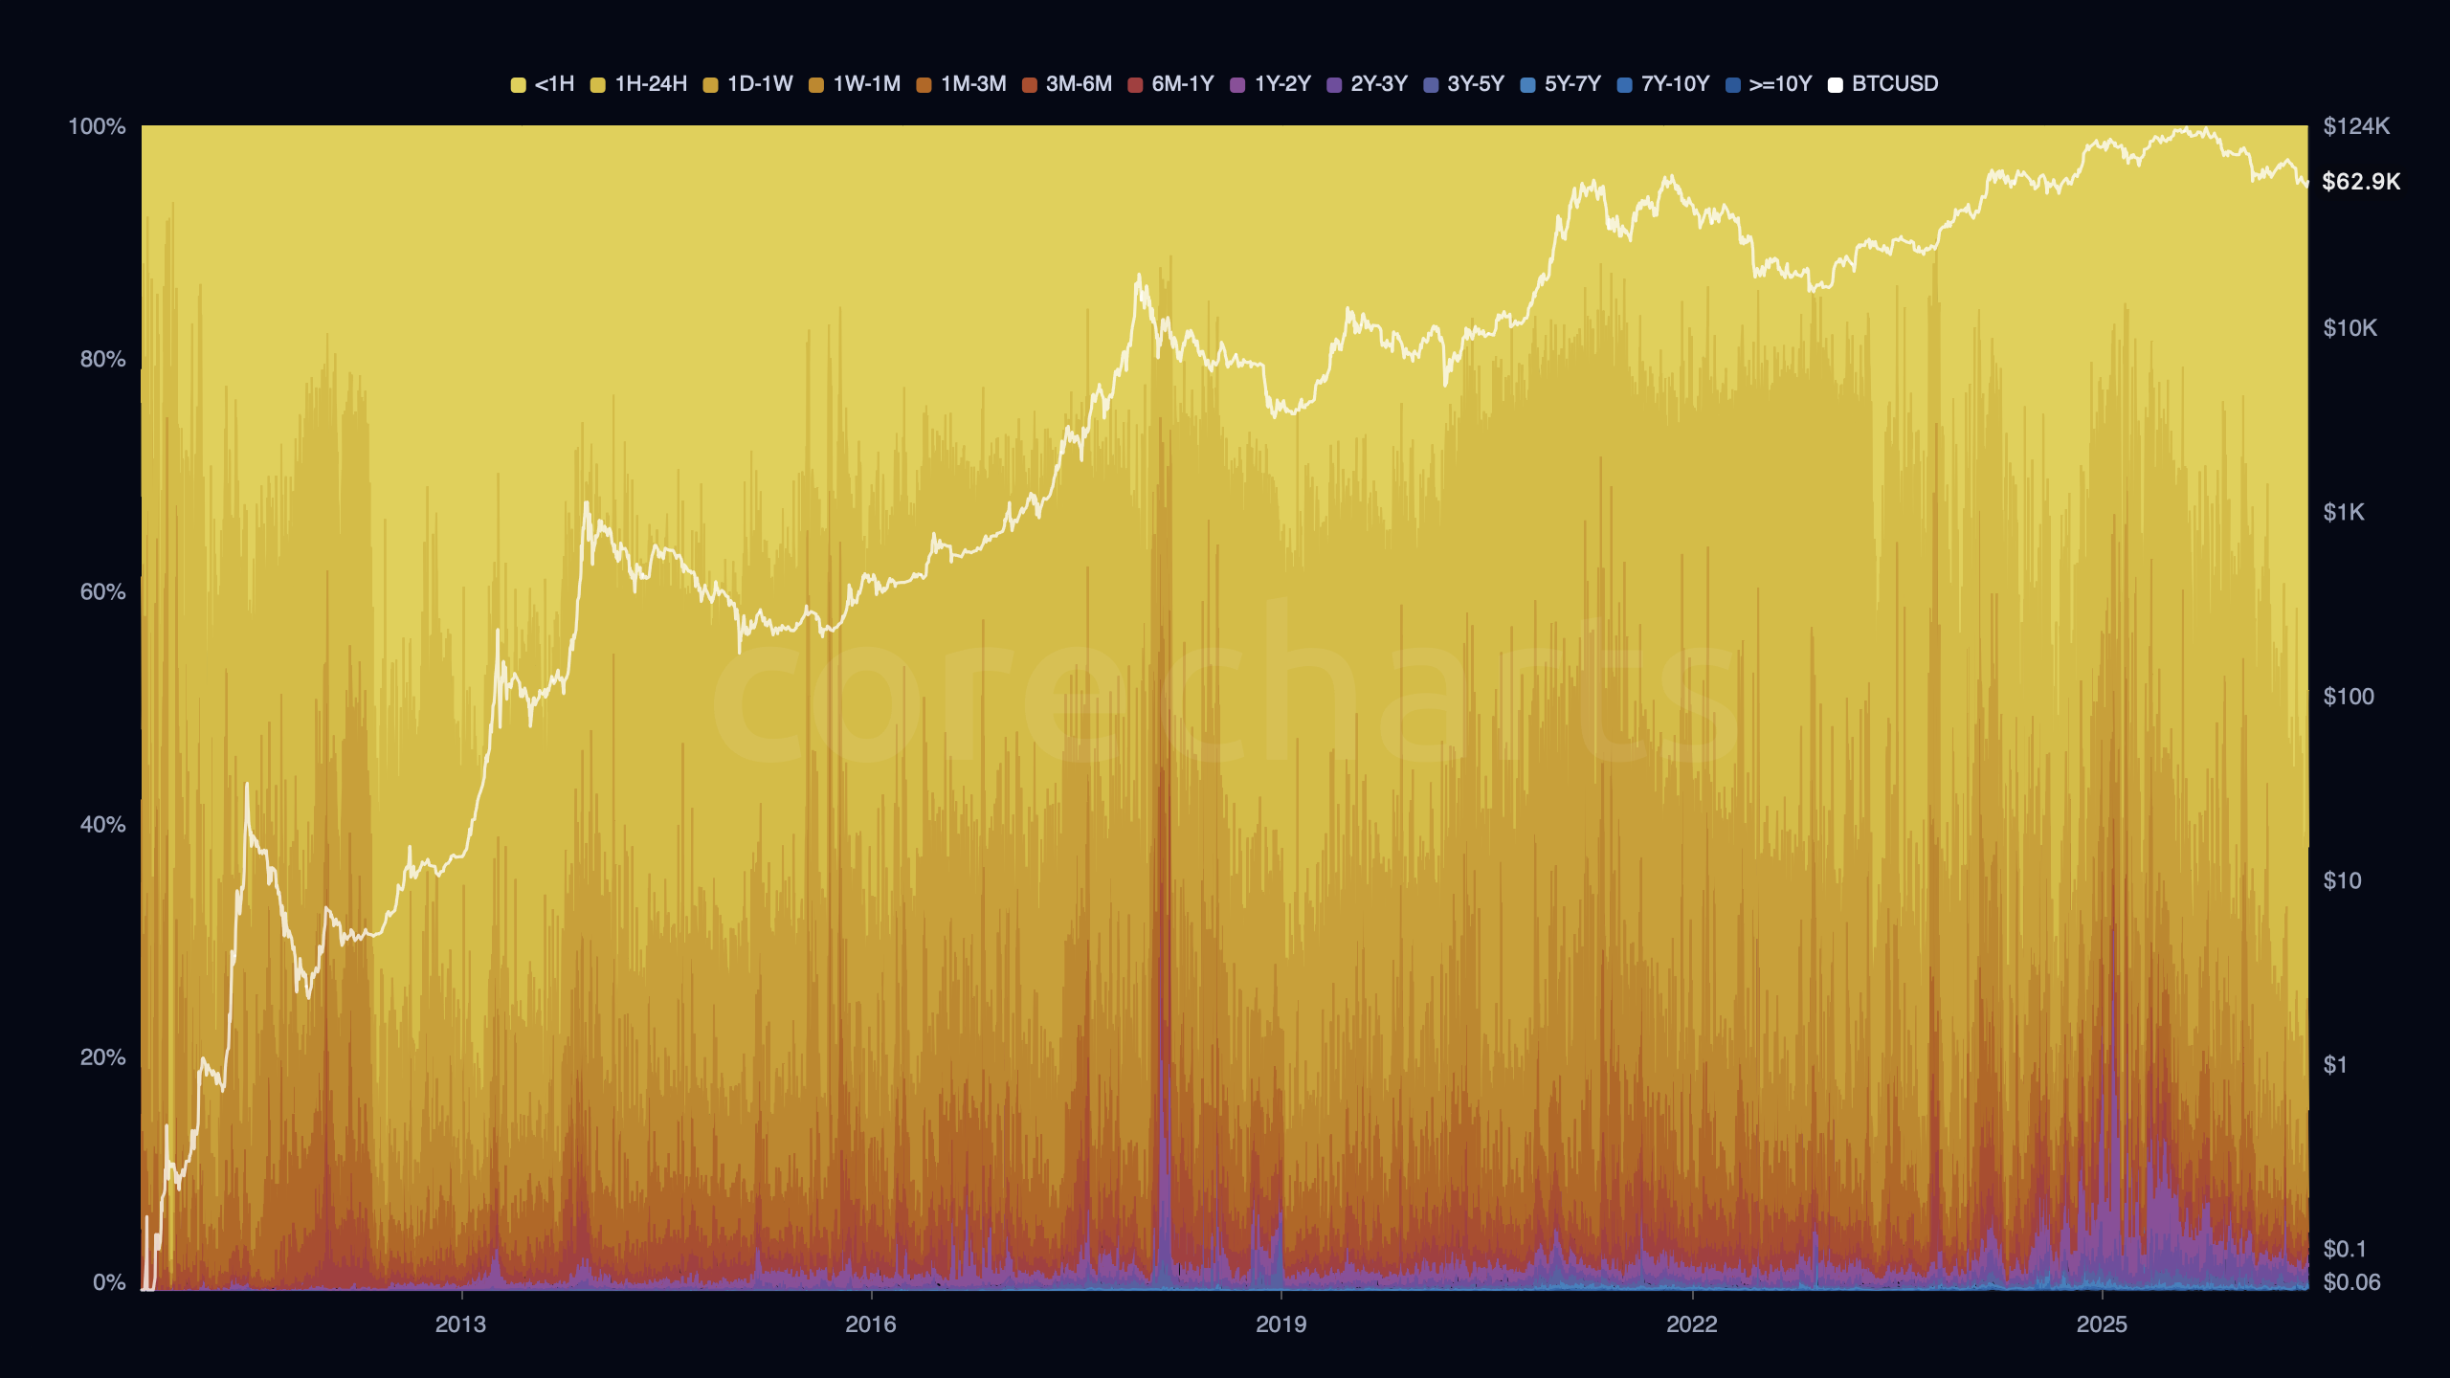This screenshot has width=2450, height=1378.
Task: Hide the >=10Y series via legend label
Action: click(x=1780, y=84)
